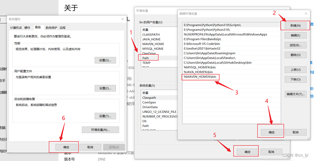The height and width of the screenshot is (161, 314).
Task: Switch to 远程 tab
Action: coord(62,28)
